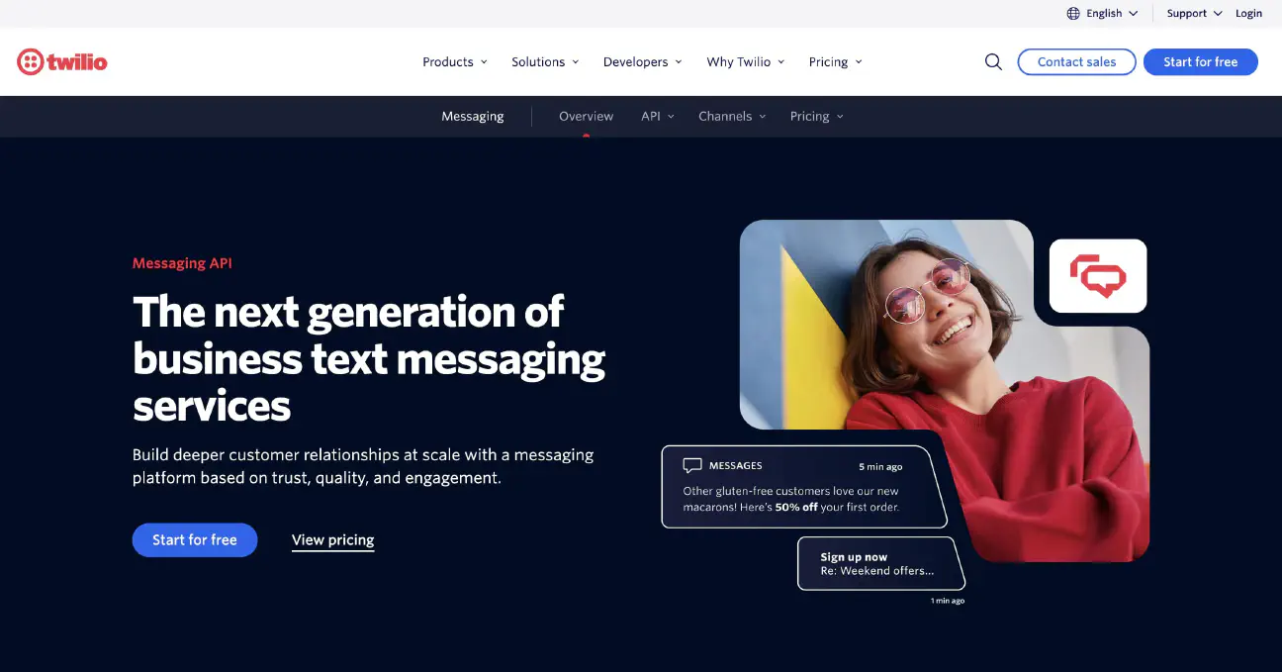Click the red chat bubbles icon card
Screen dimensions: 1282x672
(1098, 276)
